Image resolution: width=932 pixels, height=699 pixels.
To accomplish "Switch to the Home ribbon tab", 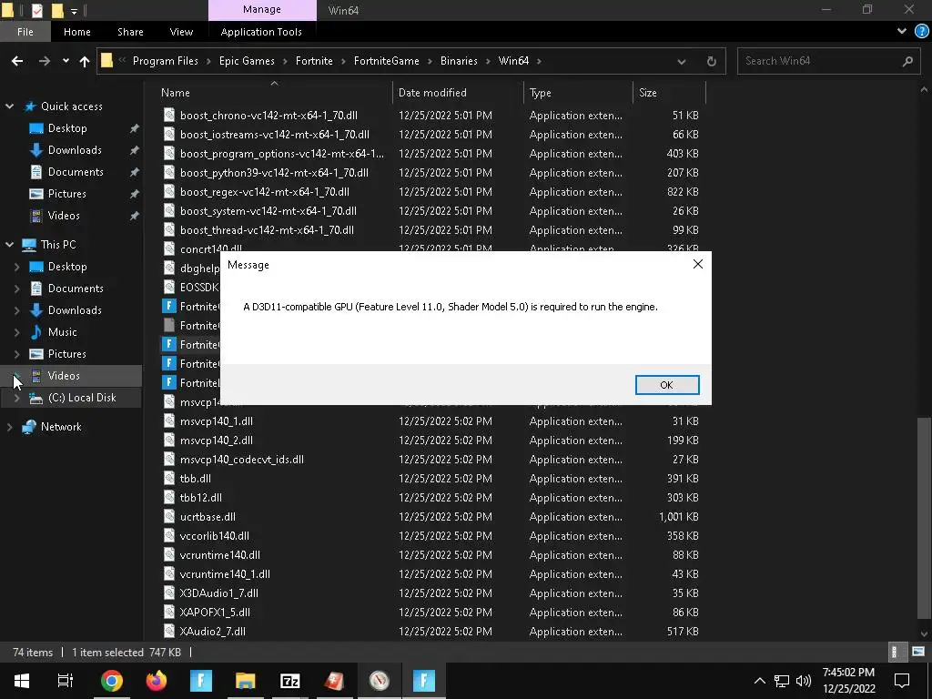I will click(x=77, y=32).
